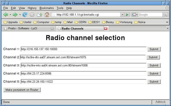Focus the Channel 4 URL field

click(83, 74)
